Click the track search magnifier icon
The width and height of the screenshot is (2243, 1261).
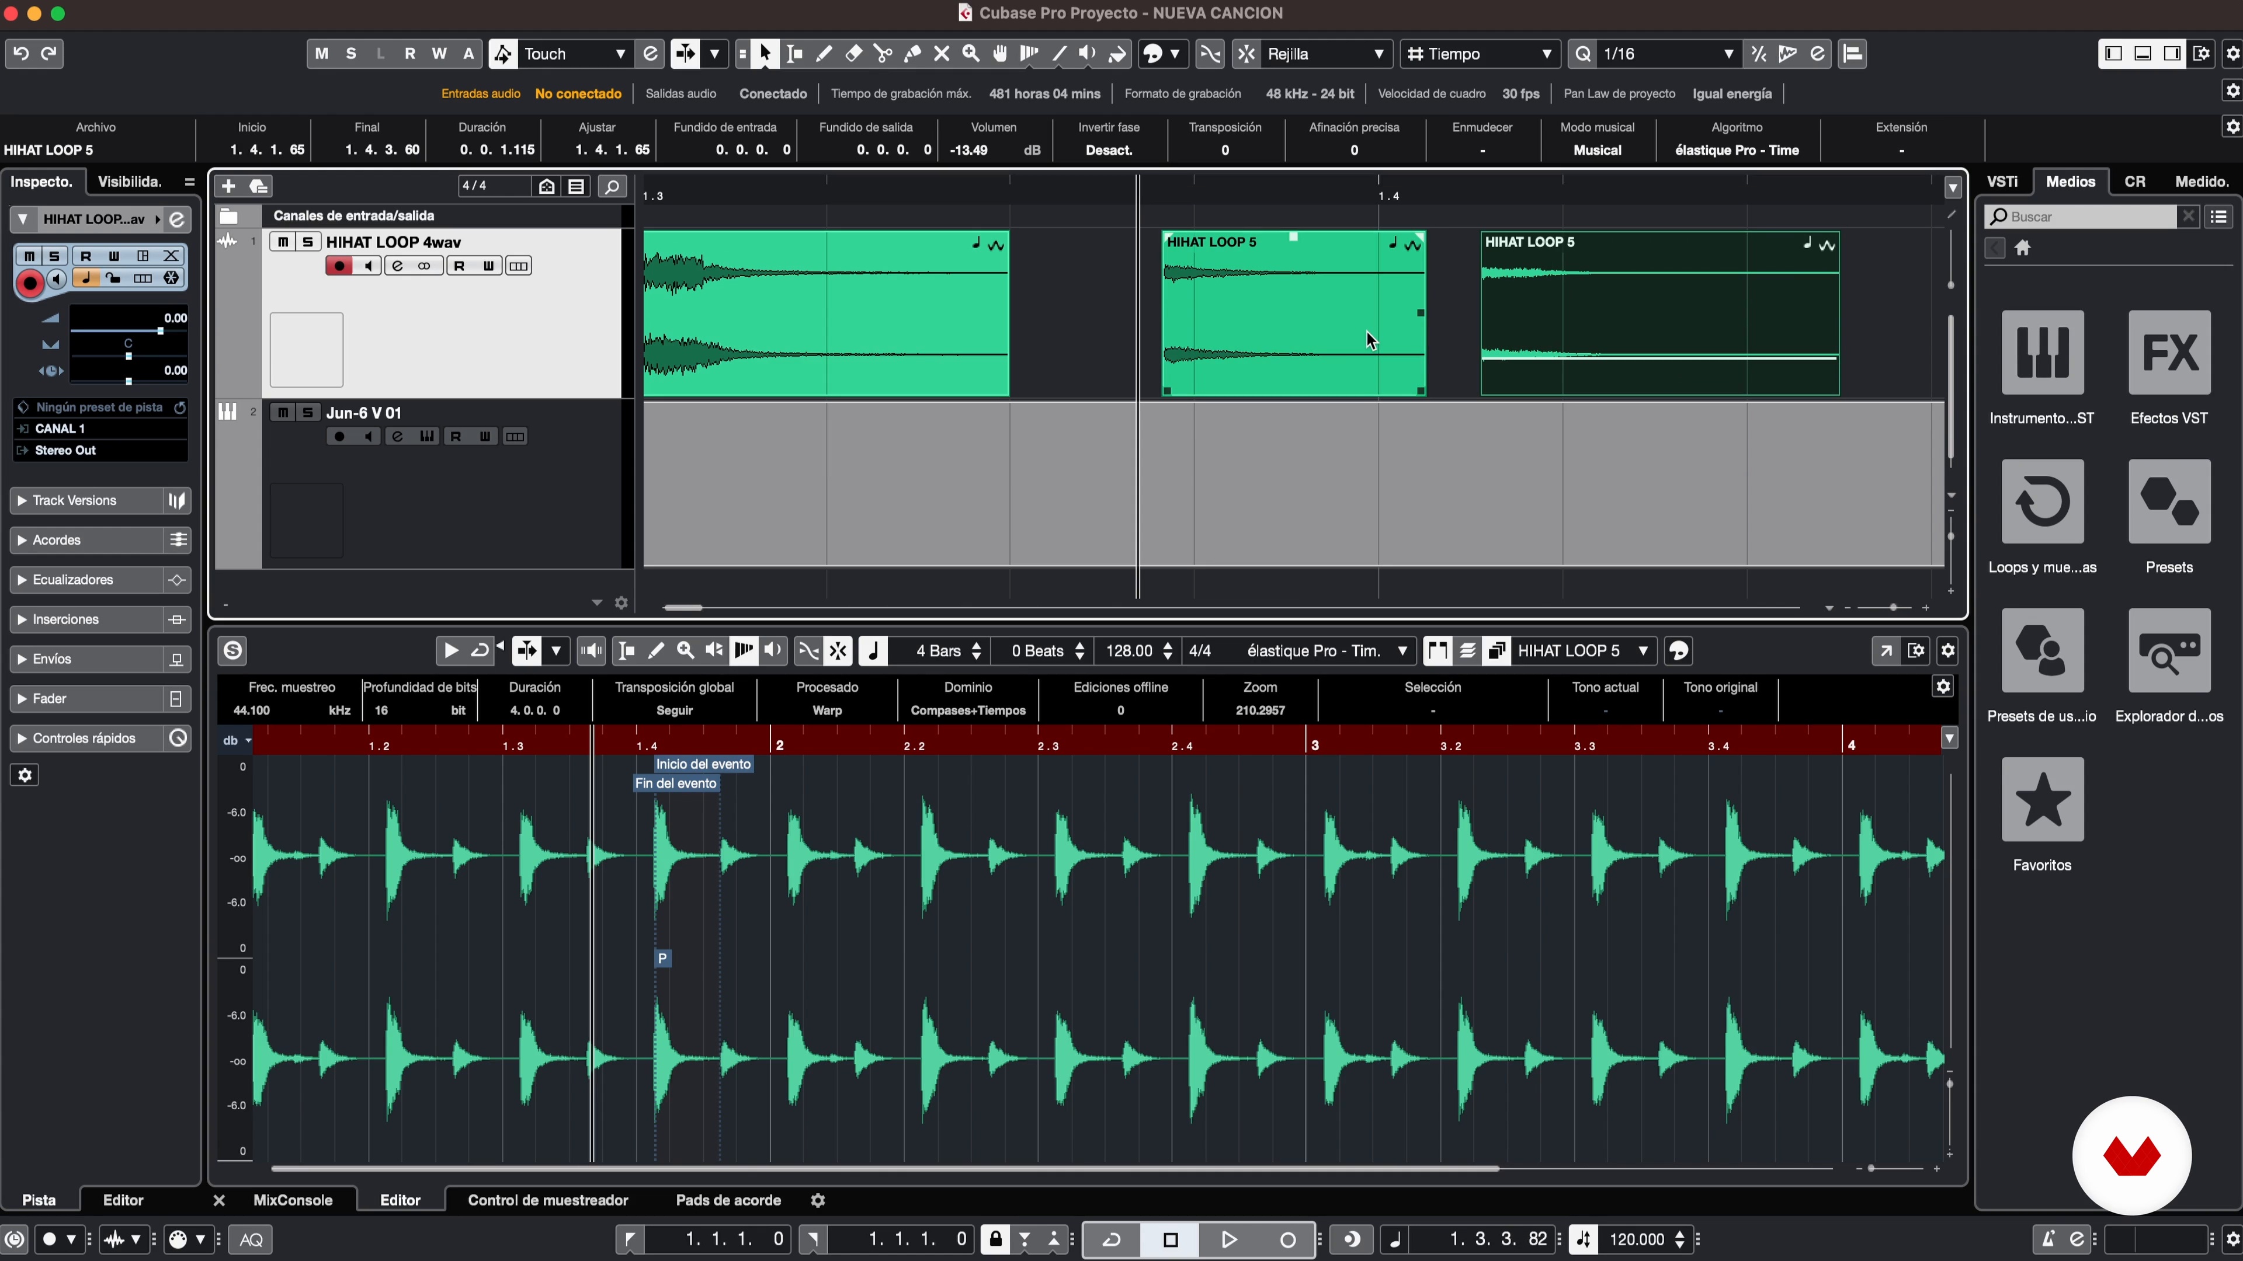click(612, 186)
